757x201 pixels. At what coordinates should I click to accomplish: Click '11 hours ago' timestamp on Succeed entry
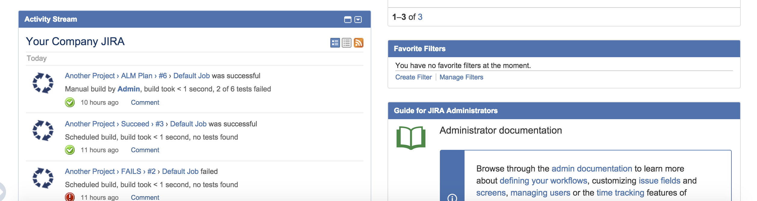(100, 150)
